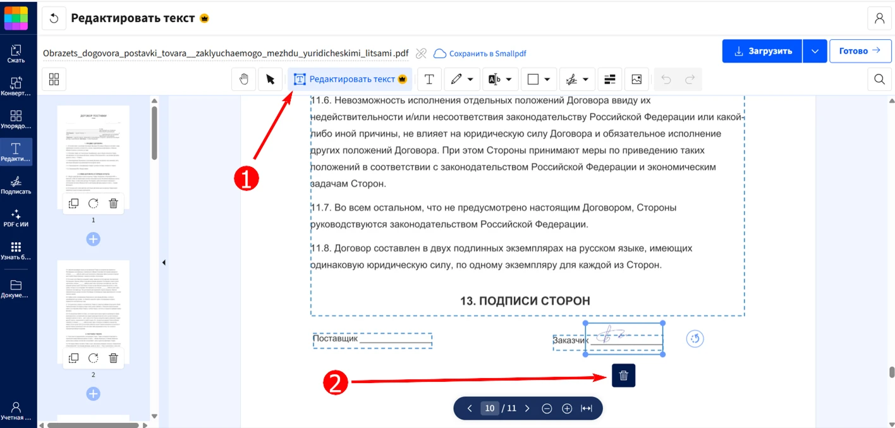The image size is (895, 428).
Task: Toggle page thumbnails grid view
Action: click(x=54, y=79)
